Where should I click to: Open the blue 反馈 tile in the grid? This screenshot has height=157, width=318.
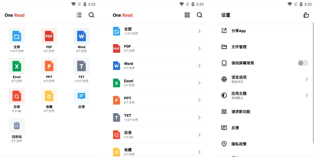81,96
